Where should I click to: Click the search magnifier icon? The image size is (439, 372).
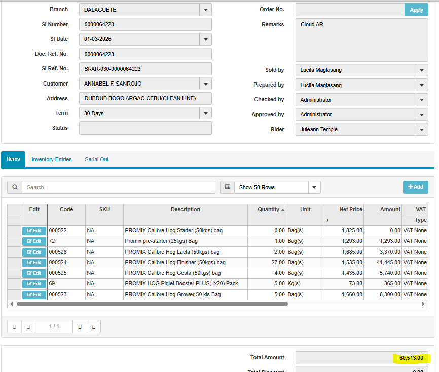coord(15,187)
